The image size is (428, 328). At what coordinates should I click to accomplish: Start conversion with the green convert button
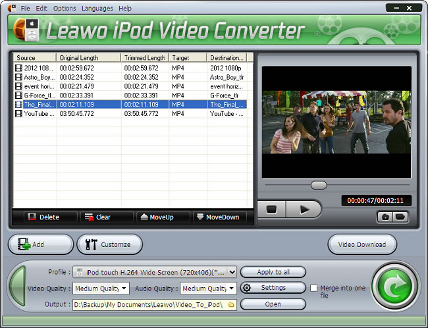(394, 287)
